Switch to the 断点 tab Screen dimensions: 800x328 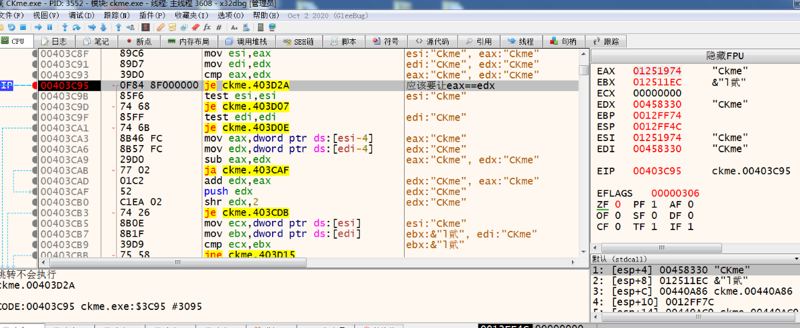pyautogui.click(x=138, y=41)
